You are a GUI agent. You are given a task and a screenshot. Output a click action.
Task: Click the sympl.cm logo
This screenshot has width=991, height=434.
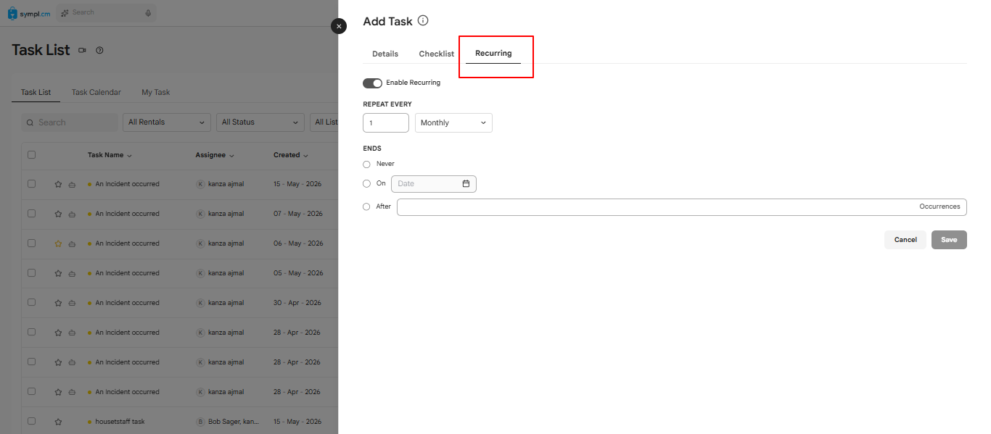tap(29, 13)
